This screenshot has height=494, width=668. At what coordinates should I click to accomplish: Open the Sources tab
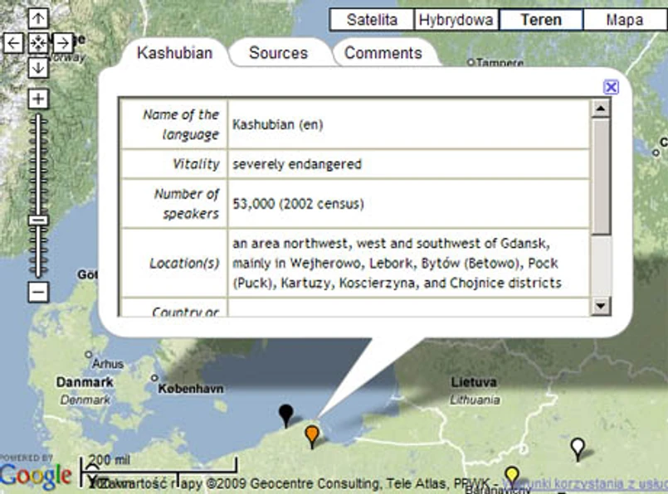click(278, 53)
